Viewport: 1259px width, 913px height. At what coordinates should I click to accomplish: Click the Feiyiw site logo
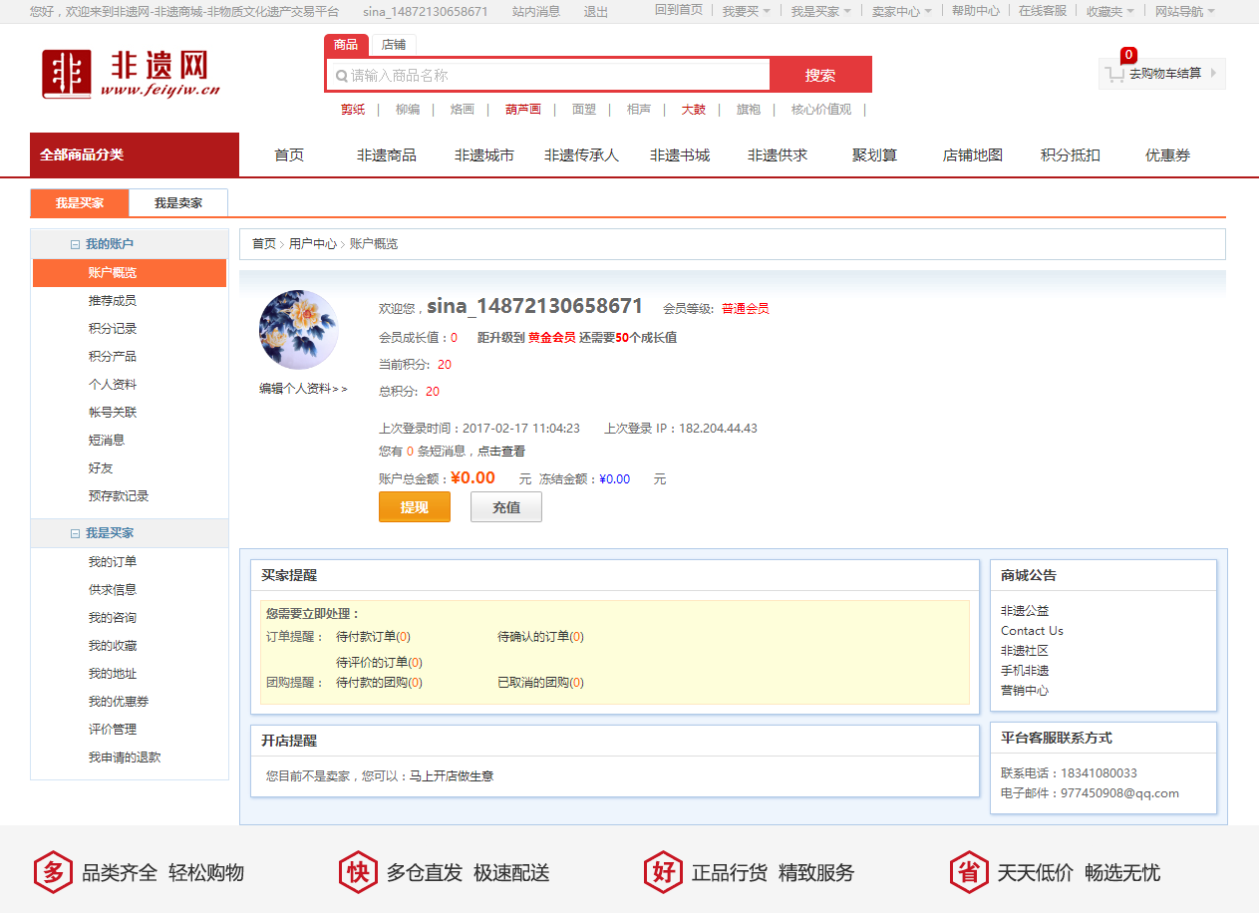tap(131, 75)
